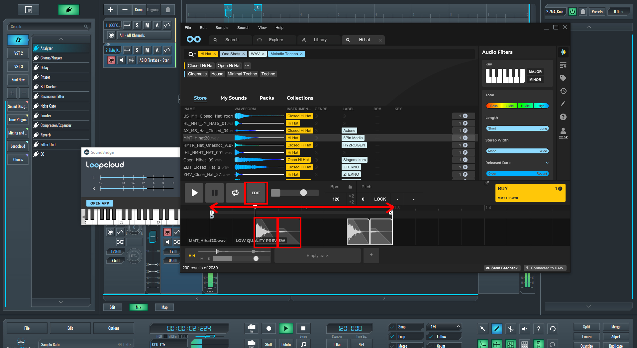Click the Bpm lock icon
Viewport: 637px width, 348px height.
click(x=350, y=187)
